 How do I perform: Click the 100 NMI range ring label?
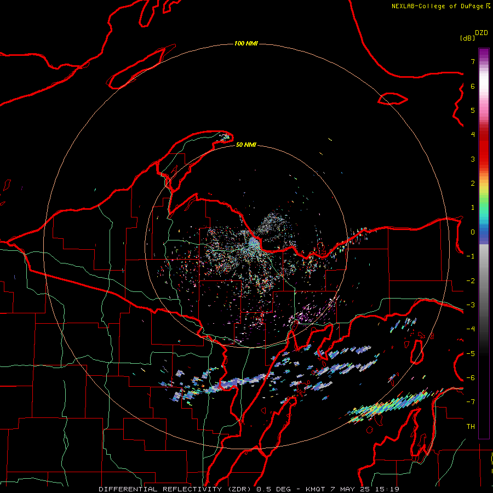[246, 43]
